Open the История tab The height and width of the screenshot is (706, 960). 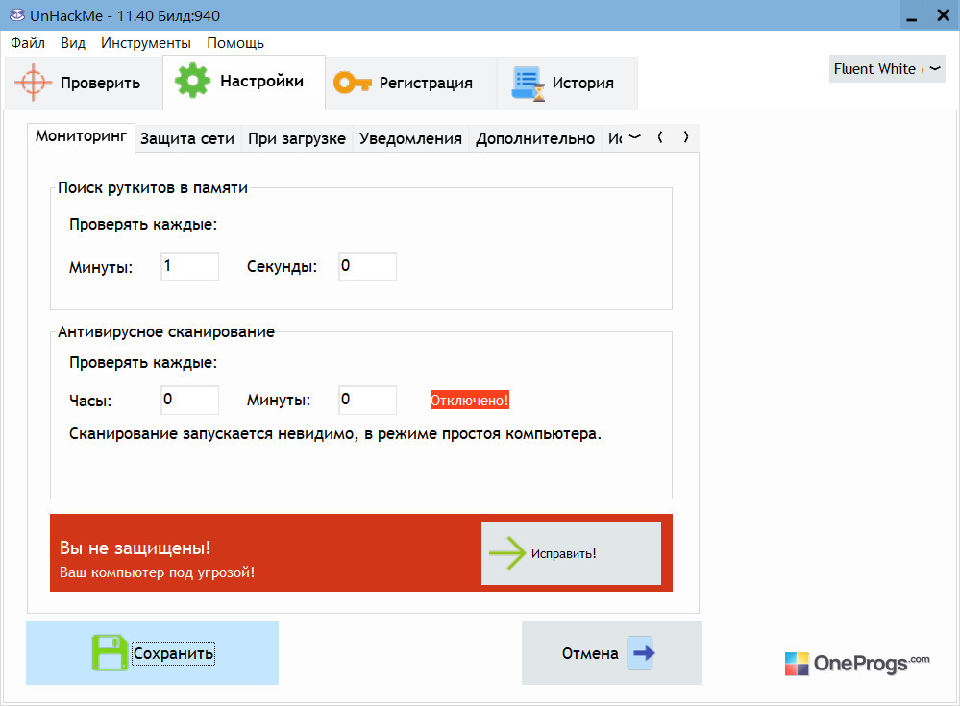point(567,84)
